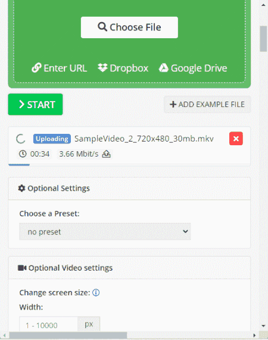Open the no preset dropdown
Viewport: 268px width, 340px height.
pos(105,231)
